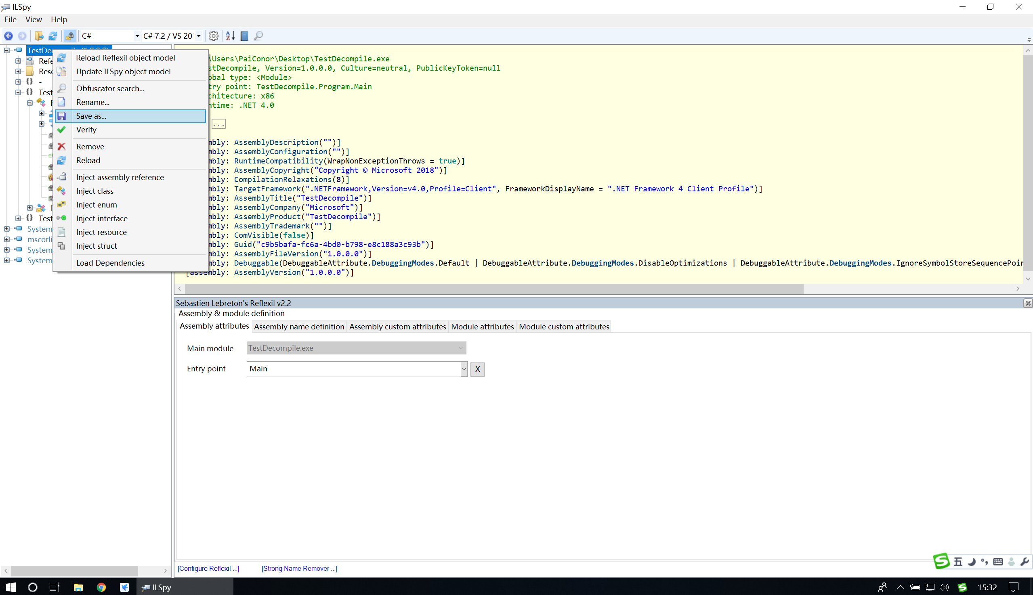Click the Inject struct icon
This screenshot has width=1033, height=595.
[x=61, y=246]
